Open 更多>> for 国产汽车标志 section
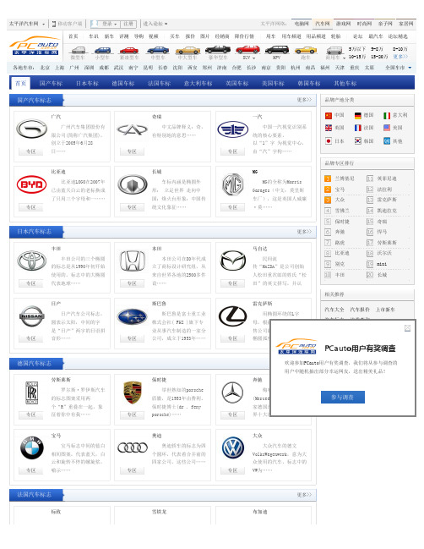The width and height of the screenshot is (424, 549). pos(304,100)
